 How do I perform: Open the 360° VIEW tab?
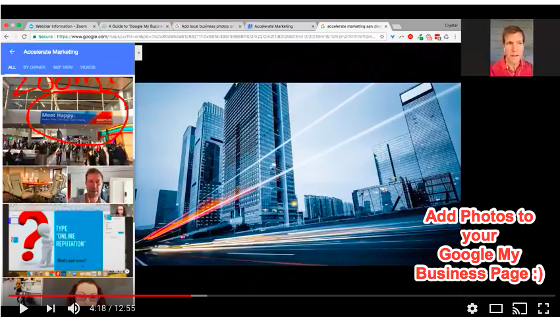(x=63, y=67)
